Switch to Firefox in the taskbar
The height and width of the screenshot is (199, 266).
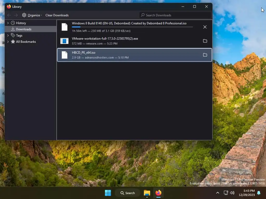158,193
